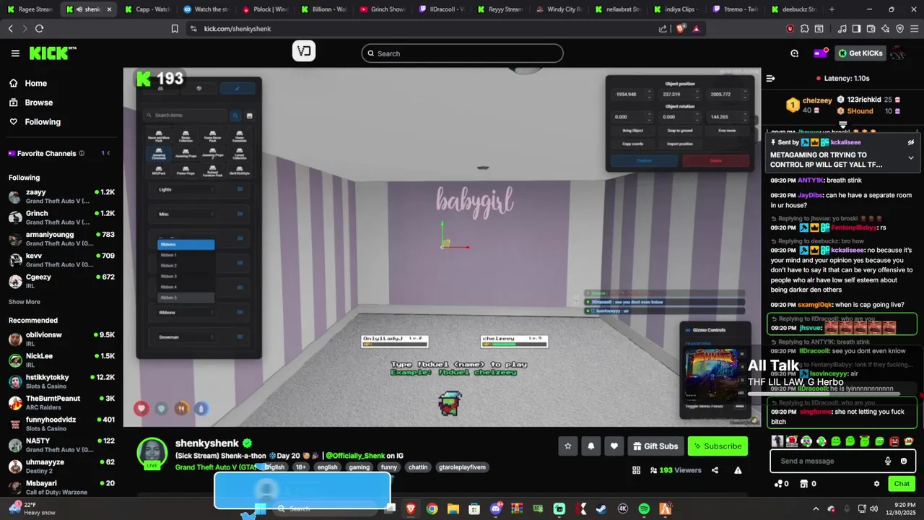The height and width of the screenshot is (520, 924).
Task: Click the bell notification button
Action: (x=590, y=446)
